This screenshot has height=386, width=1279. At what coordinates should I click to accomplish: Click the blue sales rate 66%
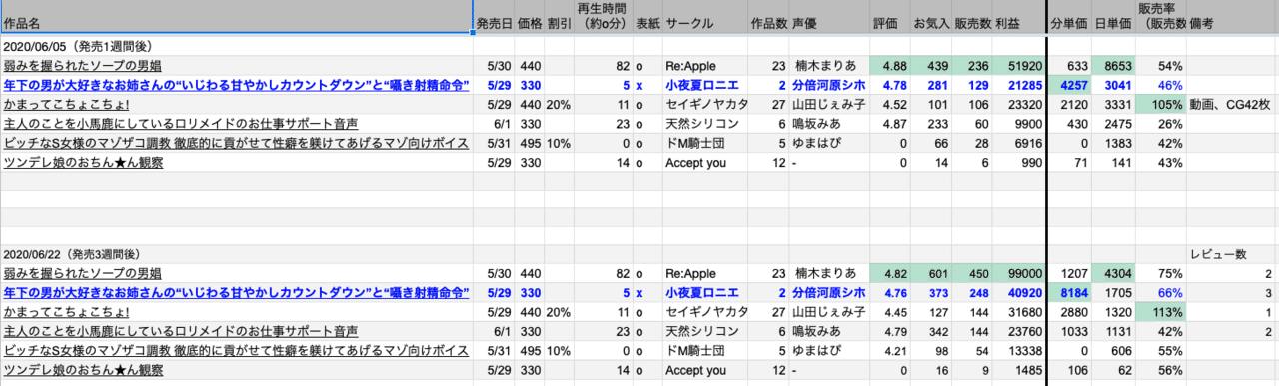pos(1161,292)
